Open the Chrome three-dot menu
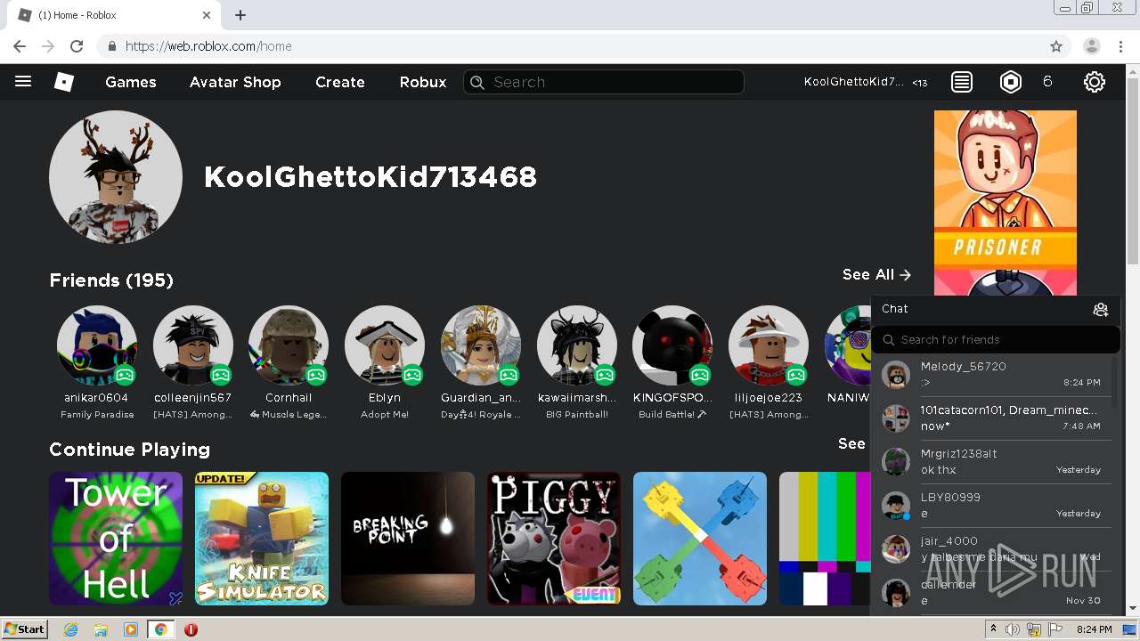 click(x=1122, y=46)
